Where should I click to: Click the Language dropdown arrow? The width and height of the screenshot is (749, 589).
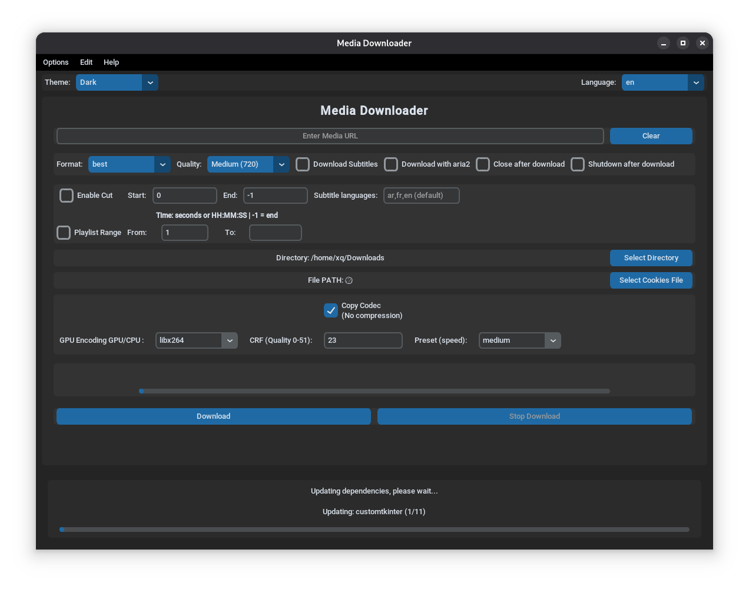pyautogui.click(x=696, y=82)
